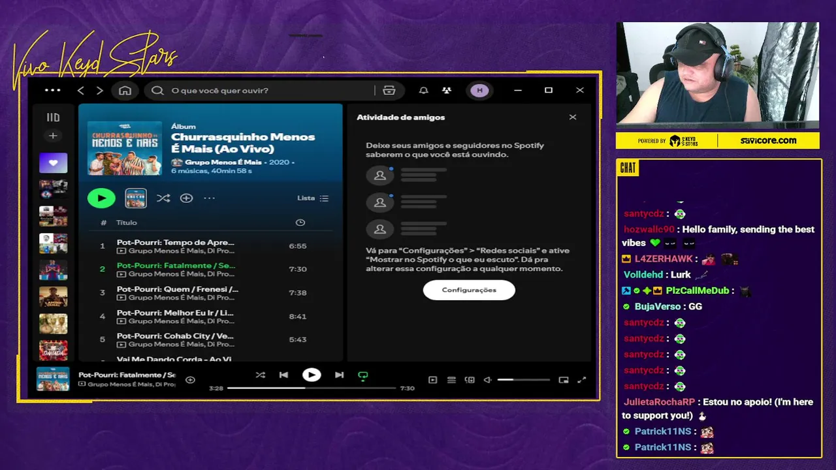This screenshot has width=836, height=470.
Task: Open the Spotify Home page
Action: (125, 90)
